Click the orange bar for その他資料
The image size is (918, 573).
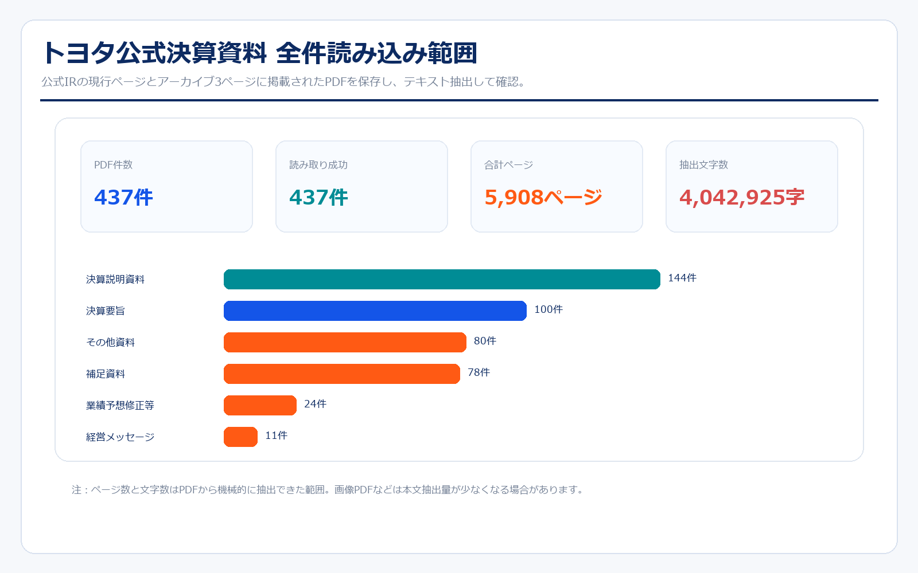[x=345, y=342]
